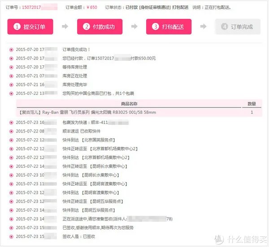
Task: Click the 正在派送途中 courier entry
Action: 94,219
